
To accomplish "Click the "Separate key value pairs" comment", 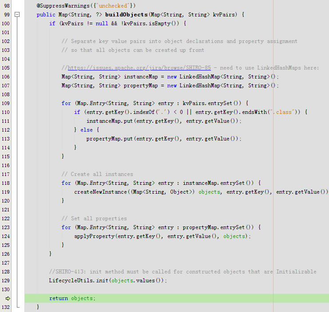I will 179,41.
